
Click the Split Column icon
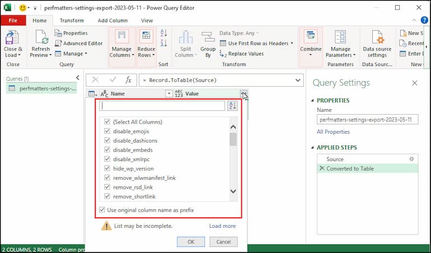tap(185, 38)
